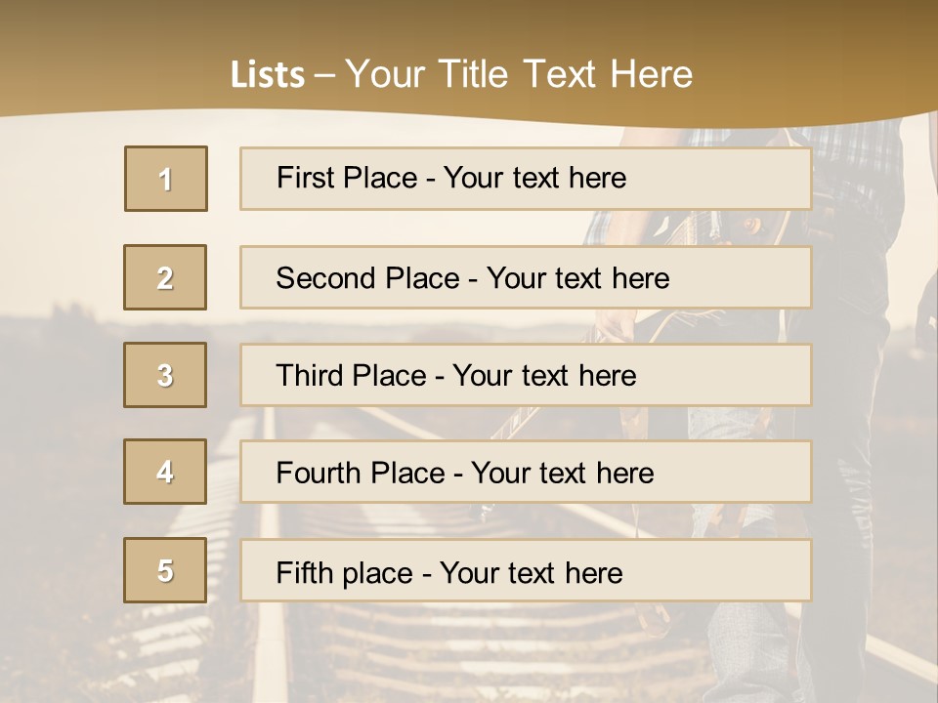The height and width of the screenshot is (703, 938).
Task: Click the words Fifth place in bar
Action: 346,572
